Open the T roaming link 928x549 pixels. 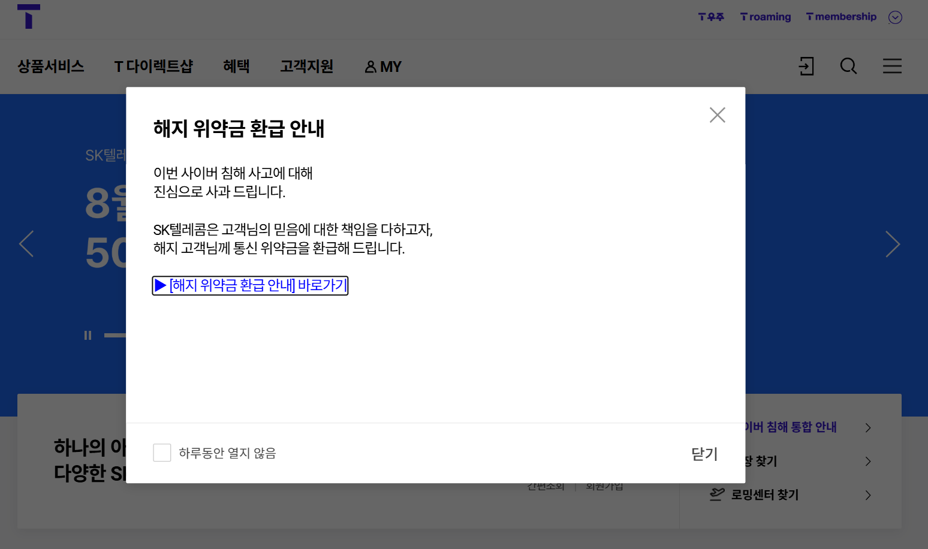766,17
